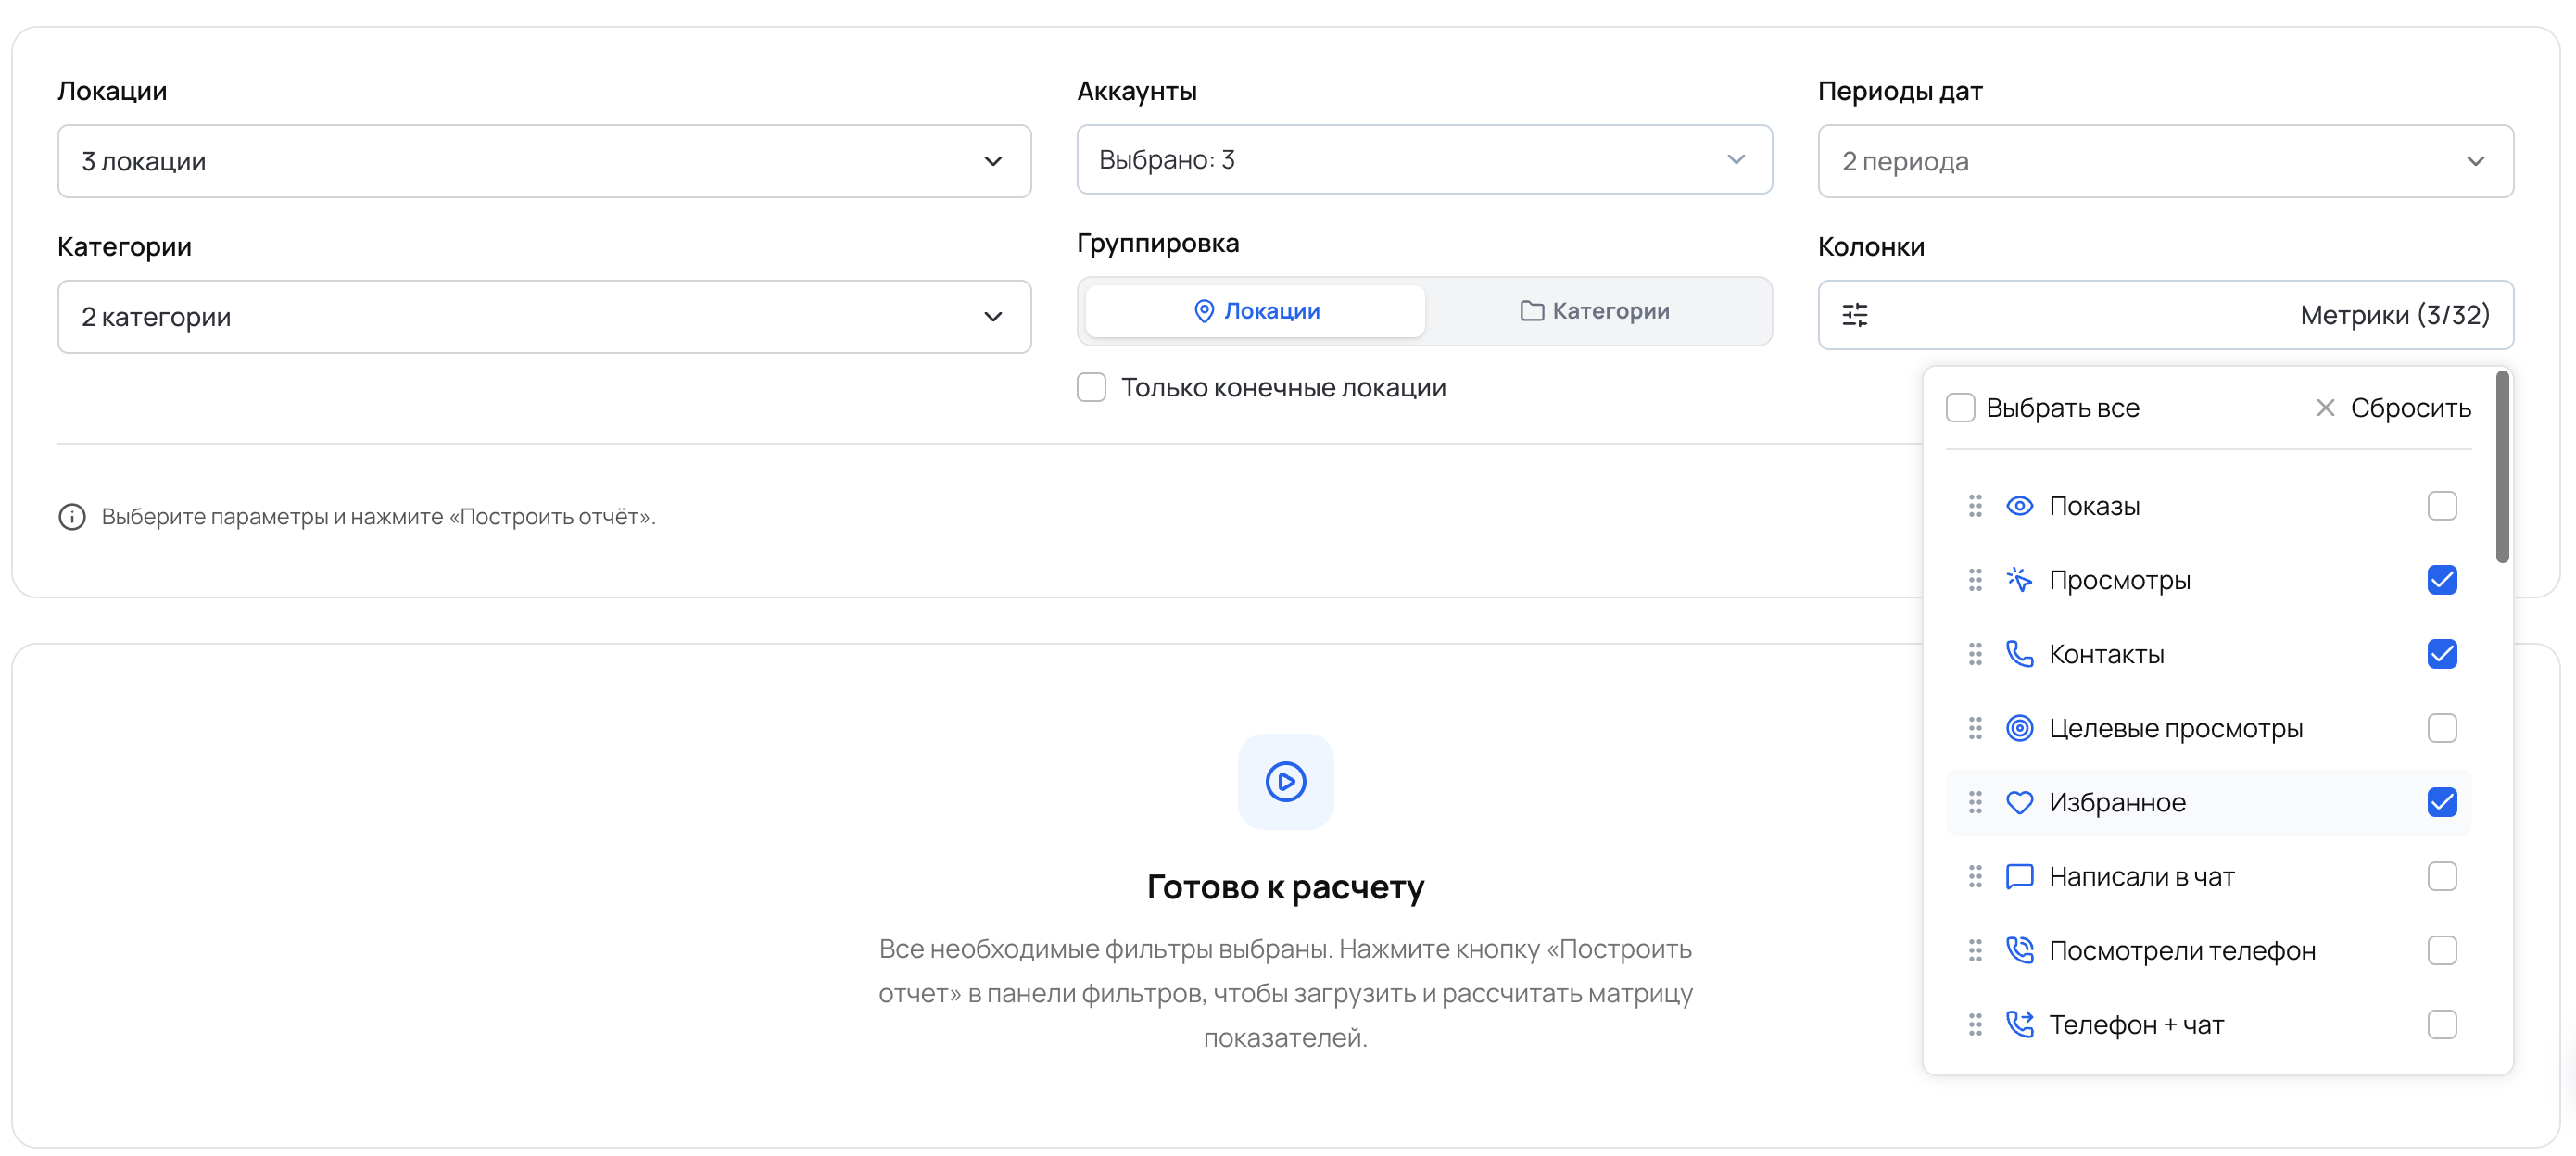Click the ringing phone icon for Посмотрели телефон
Image resolution: width=2576 pixels, height=1156 pixels.
pyautogui.click(x=2019, y=950)
